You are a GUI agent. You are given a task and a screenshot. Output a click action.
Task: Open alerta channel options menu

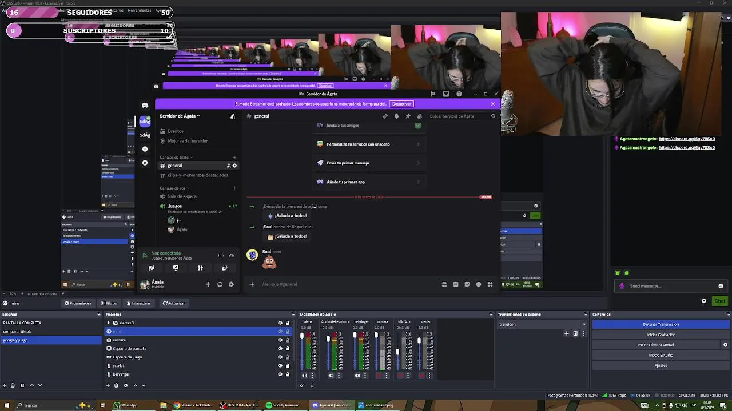(x=312, y=376)
